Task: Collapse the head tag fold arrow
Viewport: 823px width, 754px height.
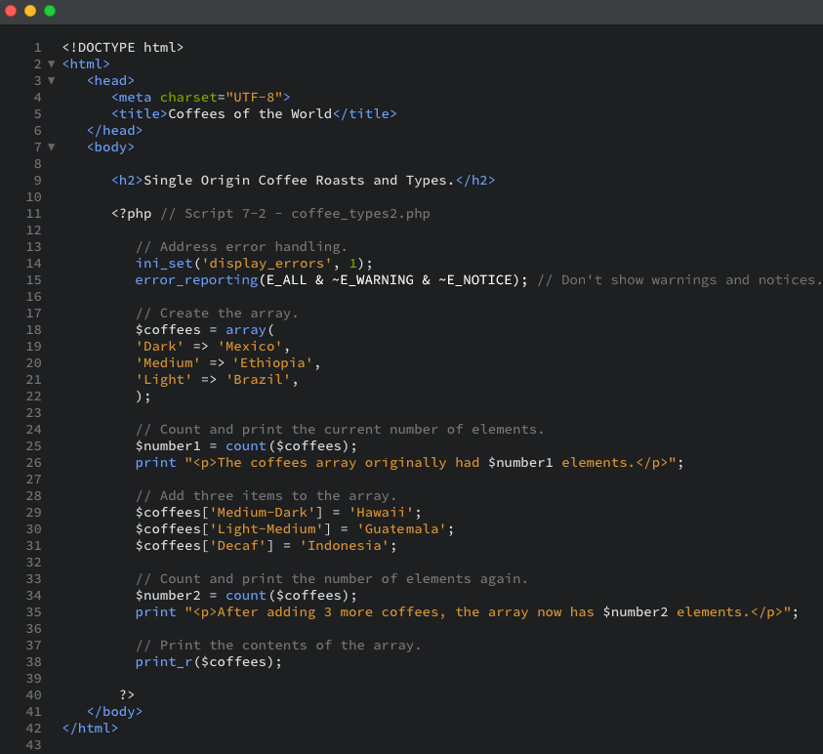Action: [52, 81]
